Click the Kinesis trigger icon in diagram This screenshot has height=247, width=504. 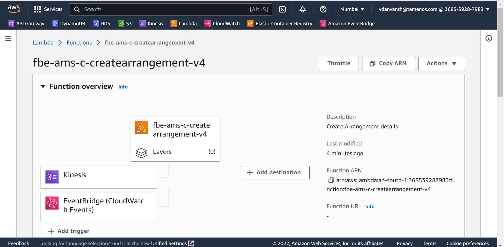click(x=52, y=177)
